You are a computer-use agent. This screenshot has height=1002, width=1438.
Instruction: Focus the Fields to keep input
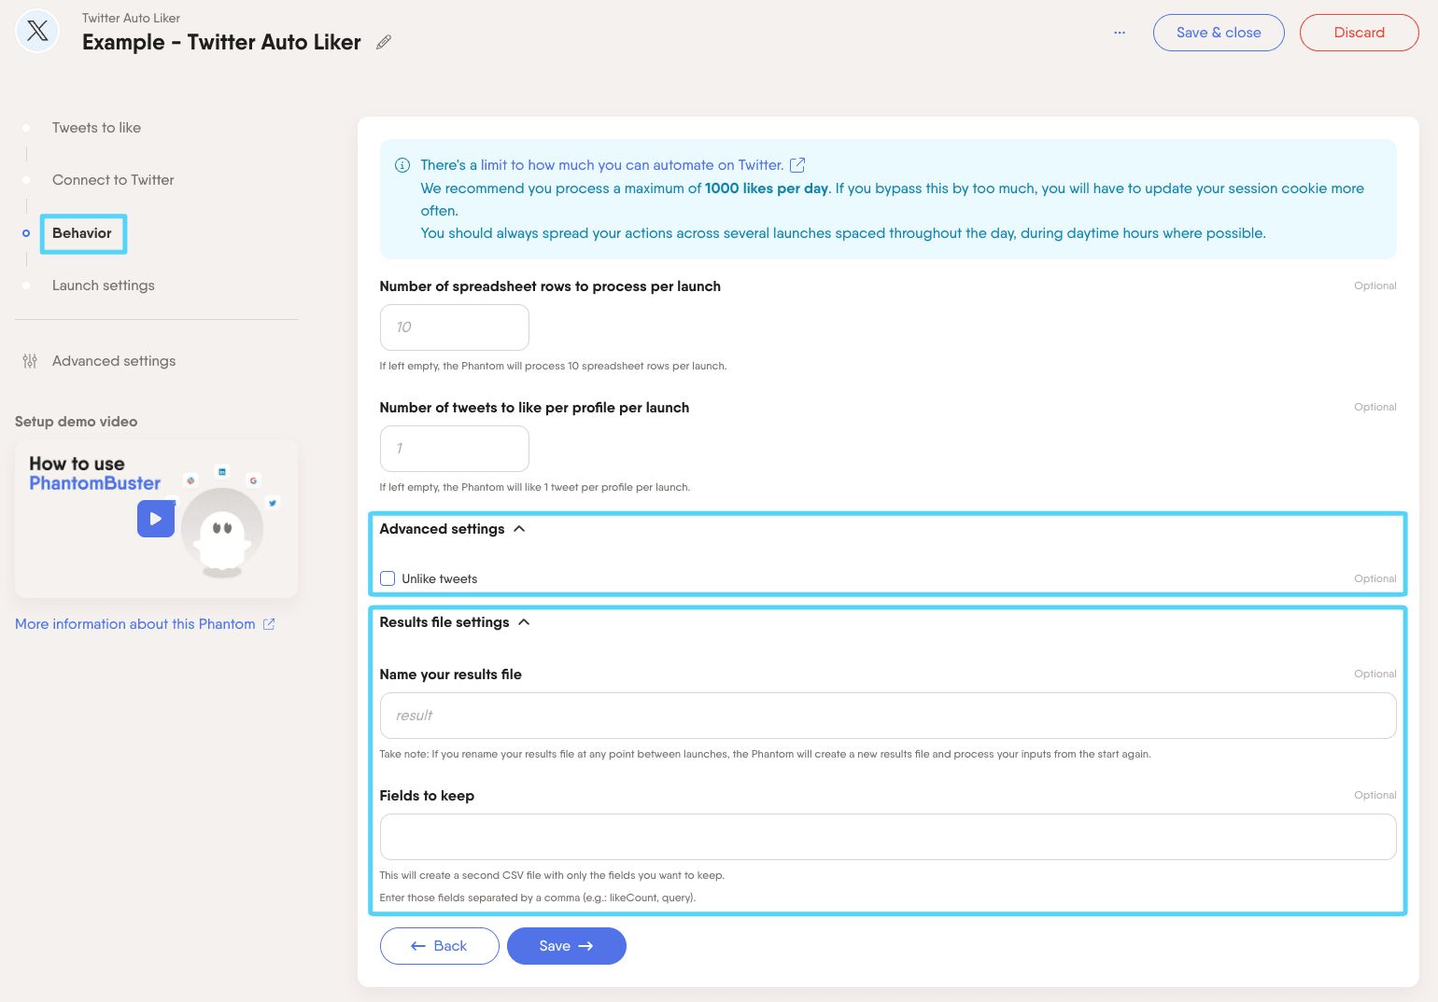tap(888, 837)
